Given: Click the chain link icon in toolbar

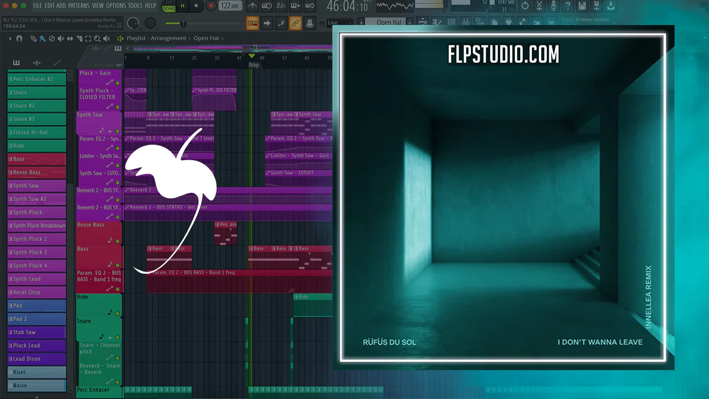Looking at the screenshot, I should click(x=295, y=23).
